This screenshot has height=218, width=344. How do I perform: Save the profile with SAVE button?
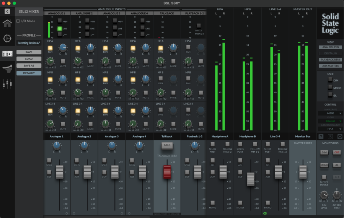pyautogui.click(x=29, y=52)
